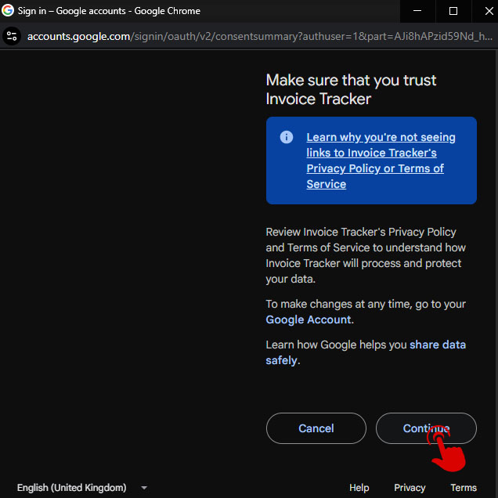The image size is (498, 498).
Task: Click the info circle icon in the blue notice
Action: 287,137
